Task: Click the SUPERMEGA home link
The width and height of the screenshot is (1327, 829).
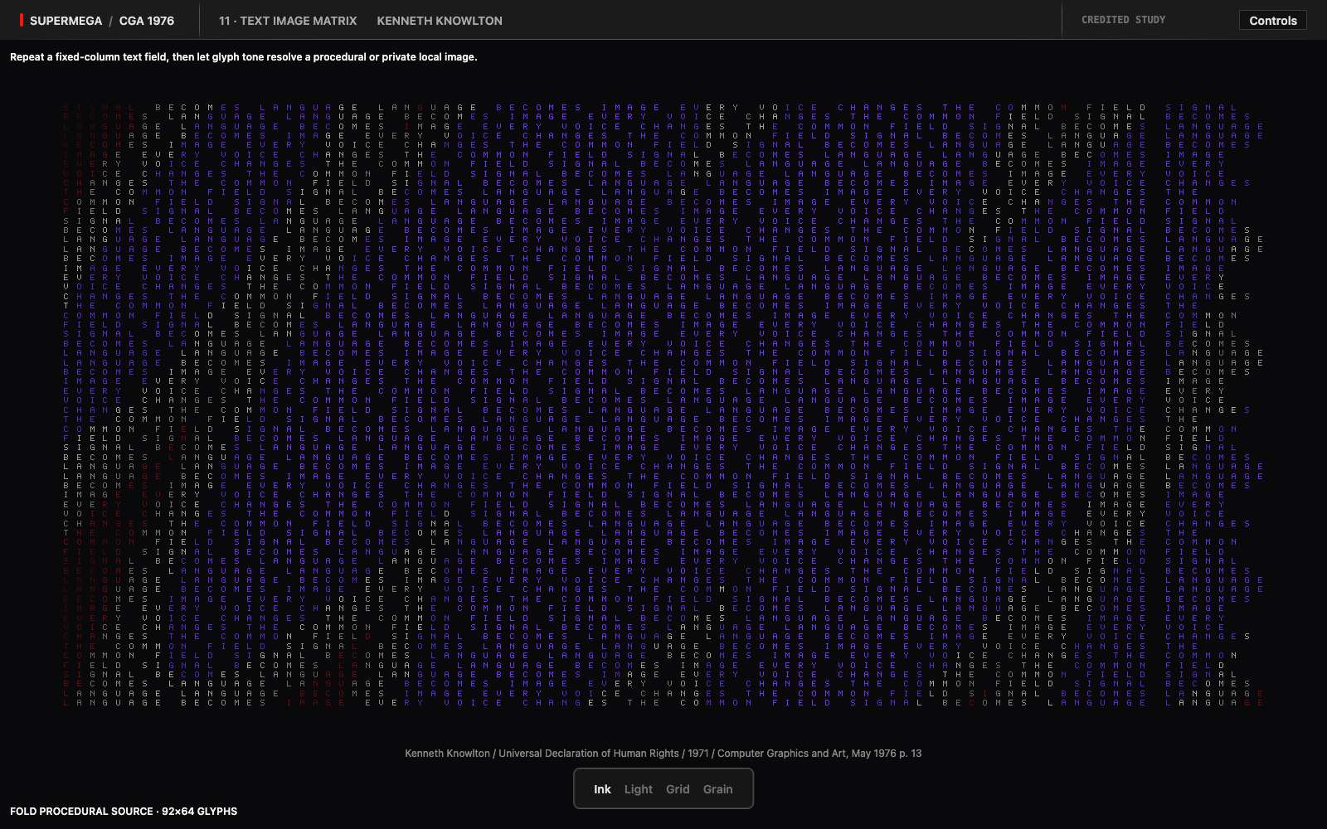Action: [66, 21]
